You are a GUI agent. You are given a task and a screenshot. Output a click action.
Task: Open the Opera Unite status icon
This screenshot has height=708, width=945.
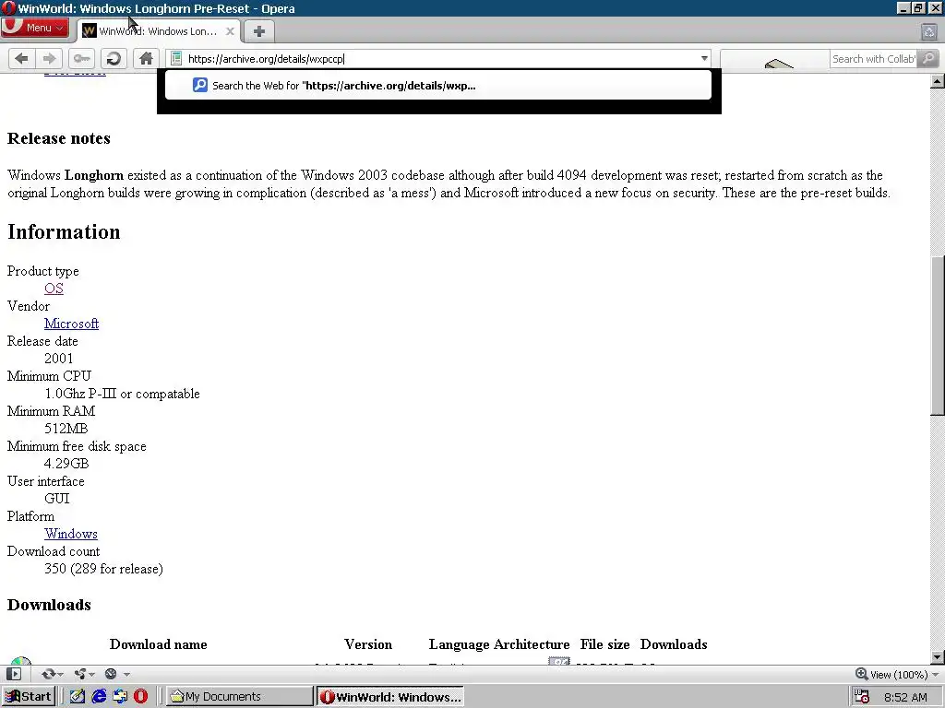(x=79, y=674)
